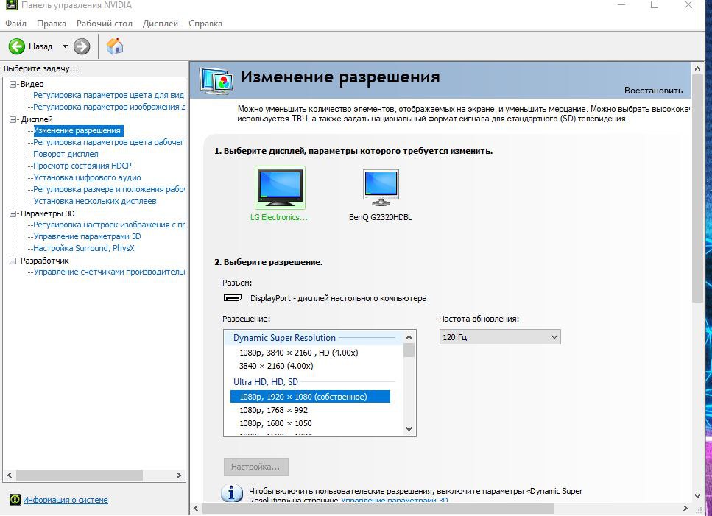The height and width of the screenshot is (516, 712).
Task: Open Установка нескольких дисплеев task
Action: [x=95, y=201]
